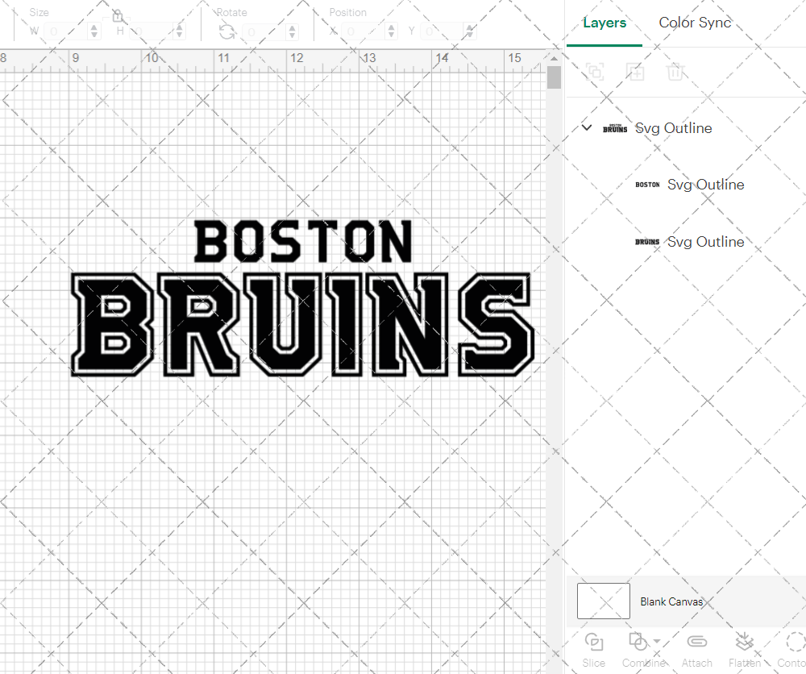
Task: Click the delete layer trash icon
Action: click(677, 72)
